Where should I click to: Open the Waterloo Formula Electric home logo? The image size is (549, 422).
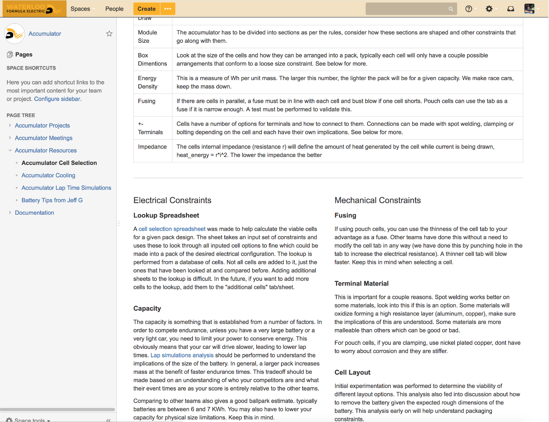point(34,9)
